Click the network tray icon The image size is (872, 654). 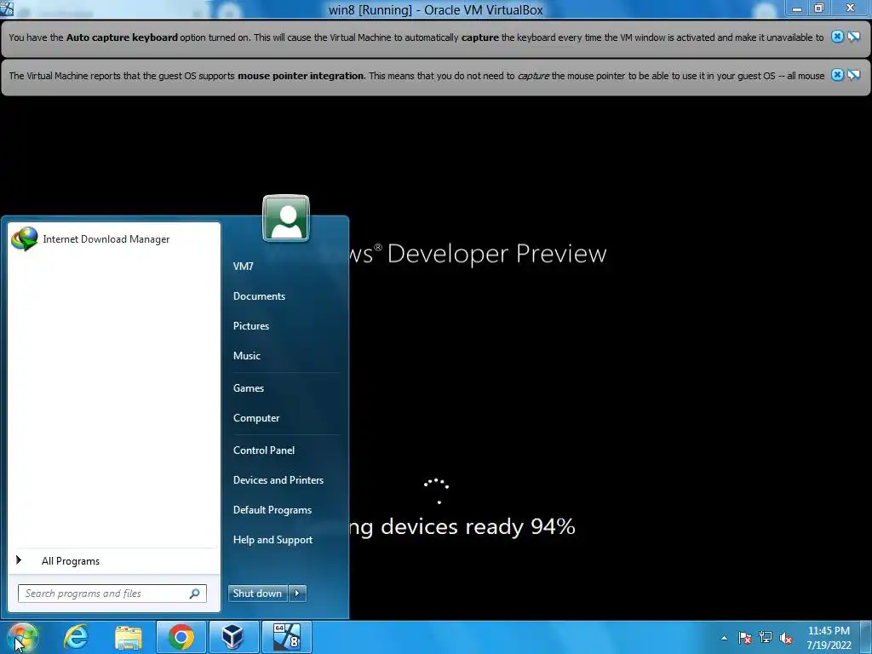pos(766,638)
